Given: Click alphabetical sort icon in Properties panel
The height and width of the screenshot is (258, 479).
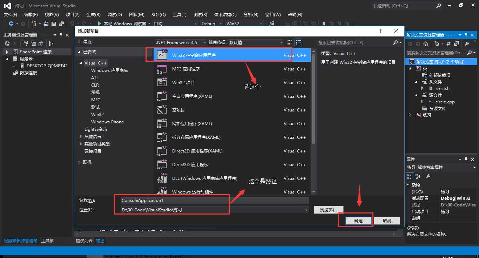Looking at the screenshot, I should click(x=418, y=176).
